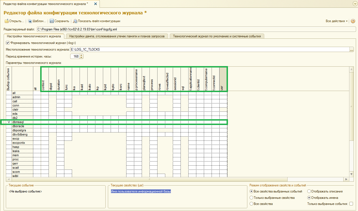
Task: Select the Отображать описания radio button
Action: pos(309,191)
